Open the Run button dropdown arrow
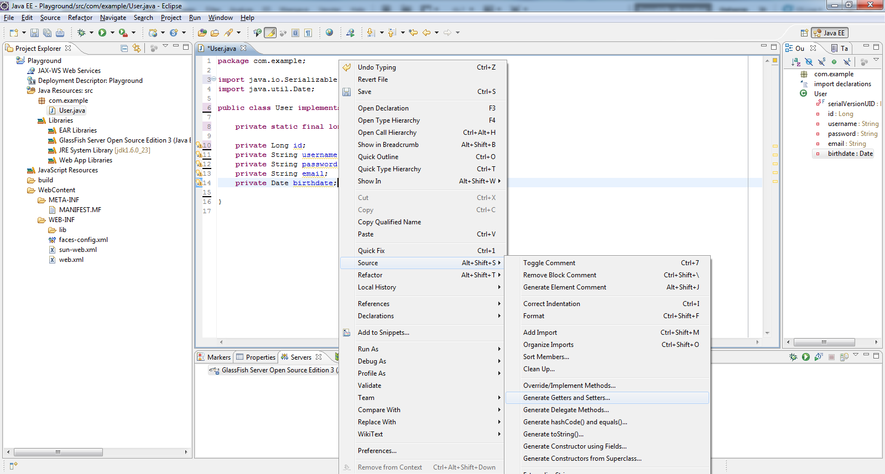This screenshot has width=885, height=474. (112, 33)
